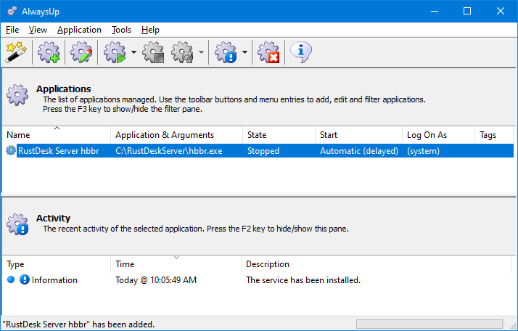518x331 pixels.
Task: Click the blue dot in activity row
Action: (x=11, y=279)
